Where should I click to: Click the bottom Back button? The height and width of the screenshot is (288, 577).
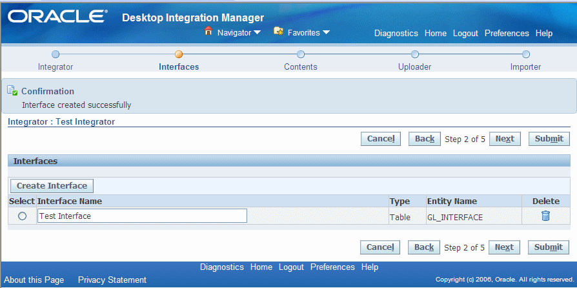424,247
